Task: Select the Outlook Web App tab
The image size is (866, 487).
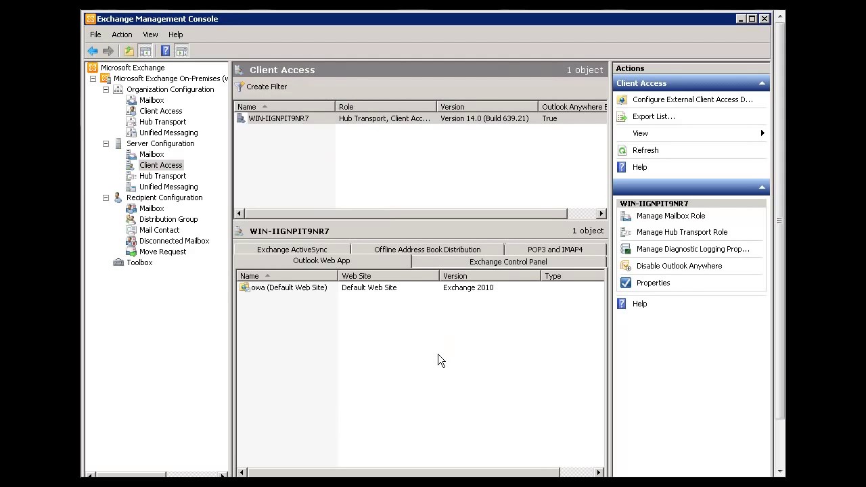Action: point(321,260)
